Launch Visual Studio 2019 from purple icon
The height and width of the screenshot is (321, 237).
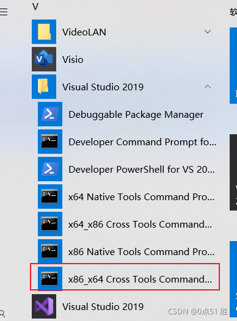pyautogui.click(x=44, y=306)
